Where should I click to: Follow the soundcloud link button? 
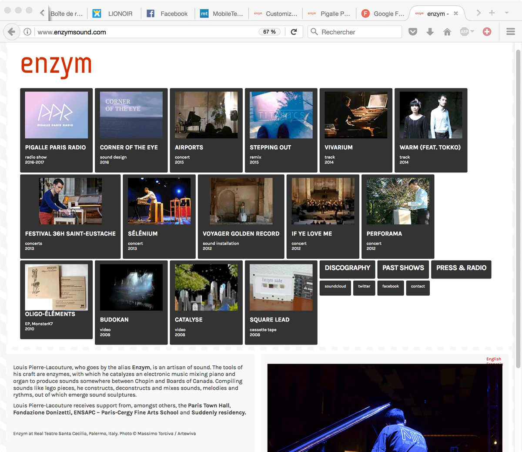[335, 288]
